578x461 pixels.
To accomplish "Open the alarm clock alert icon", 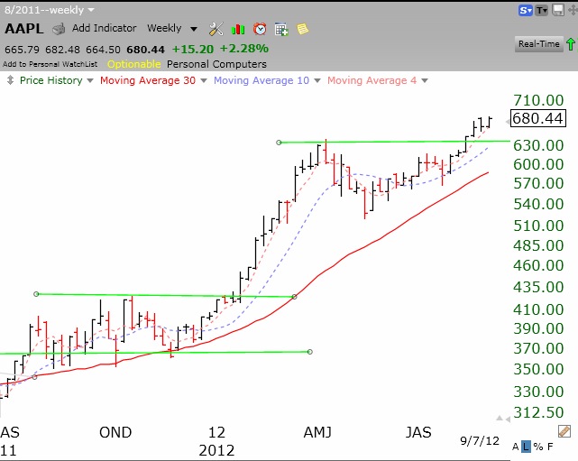I will (260, 29).
